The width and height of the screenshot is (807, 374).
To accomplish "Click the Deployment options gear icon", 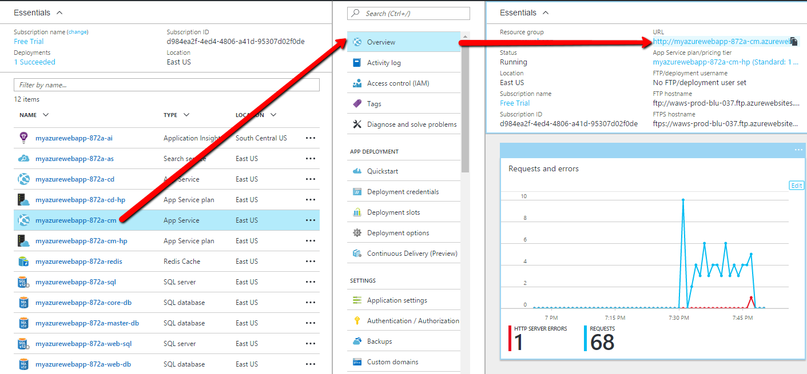I will (357, 233).
